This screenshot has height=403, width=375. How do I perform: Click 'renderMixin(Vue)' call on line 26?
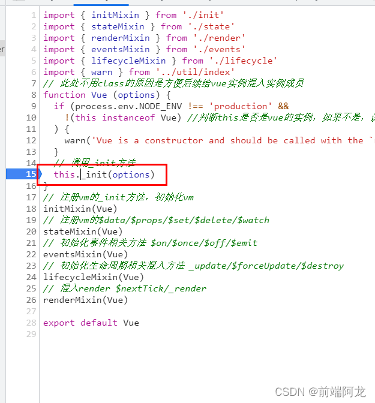click(85, 300)
